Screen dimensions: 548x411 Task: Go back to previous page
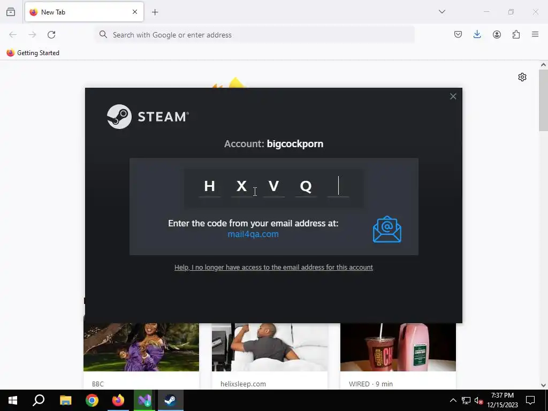[13, 35]
